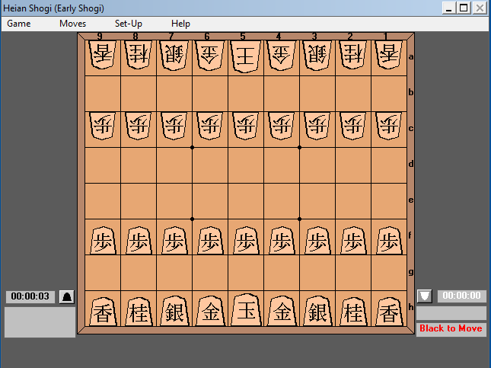The width and height of the screenshot is (491, 368).
Task: Select White's pawn on 1c
Action: tap(389, 126)
